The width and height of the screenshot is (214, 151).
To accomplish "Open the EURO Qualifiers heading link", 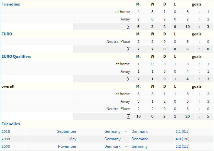I will point(16,57).
